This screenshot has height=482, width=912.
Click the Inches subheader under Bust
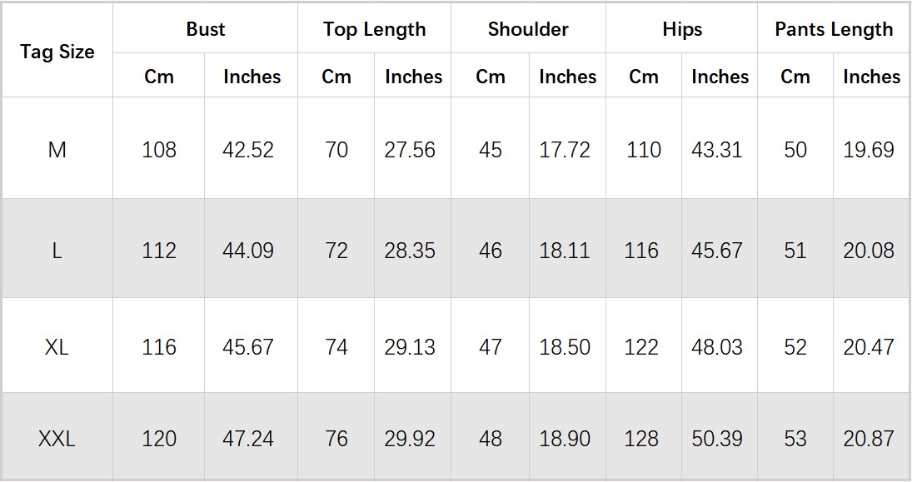(x=252, y=77)
